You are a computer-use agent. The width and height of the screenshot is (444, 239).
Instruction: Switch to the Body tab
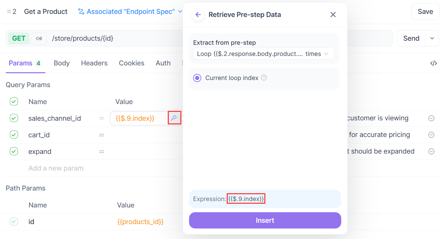62,63
